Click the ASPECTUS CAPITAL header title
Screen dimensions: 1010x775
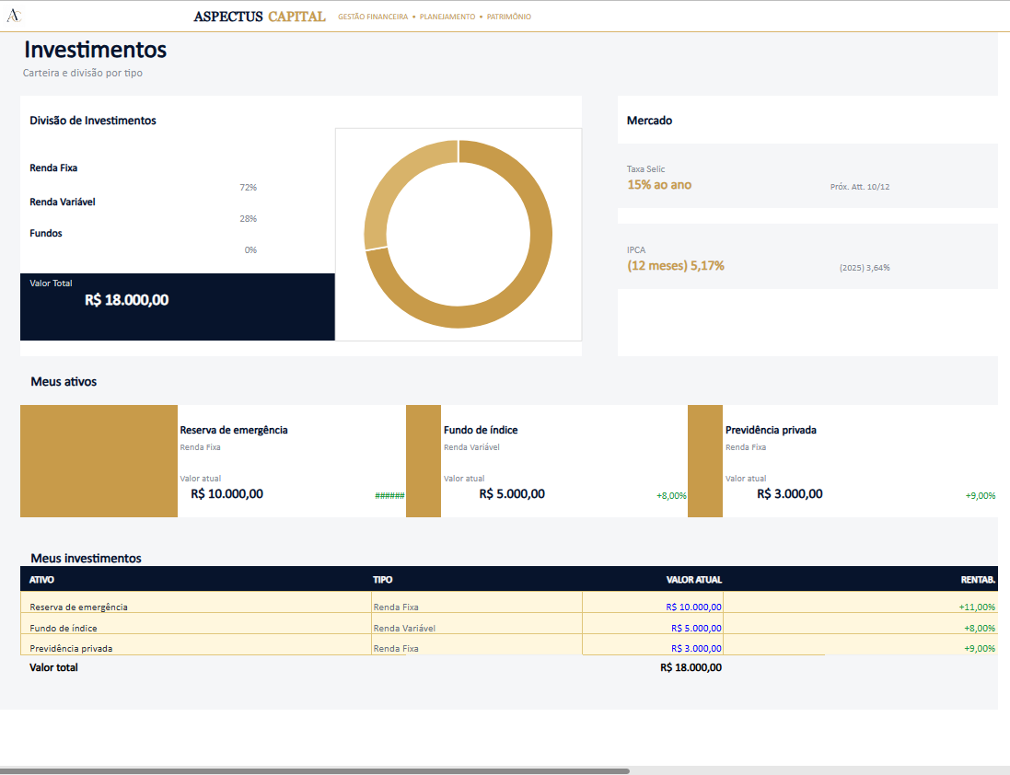pos(260,17)
